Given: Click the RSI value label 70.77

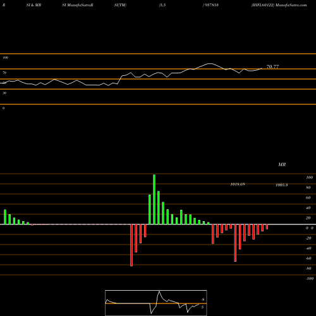Looking at the screenshot, I should pos(272,67).
